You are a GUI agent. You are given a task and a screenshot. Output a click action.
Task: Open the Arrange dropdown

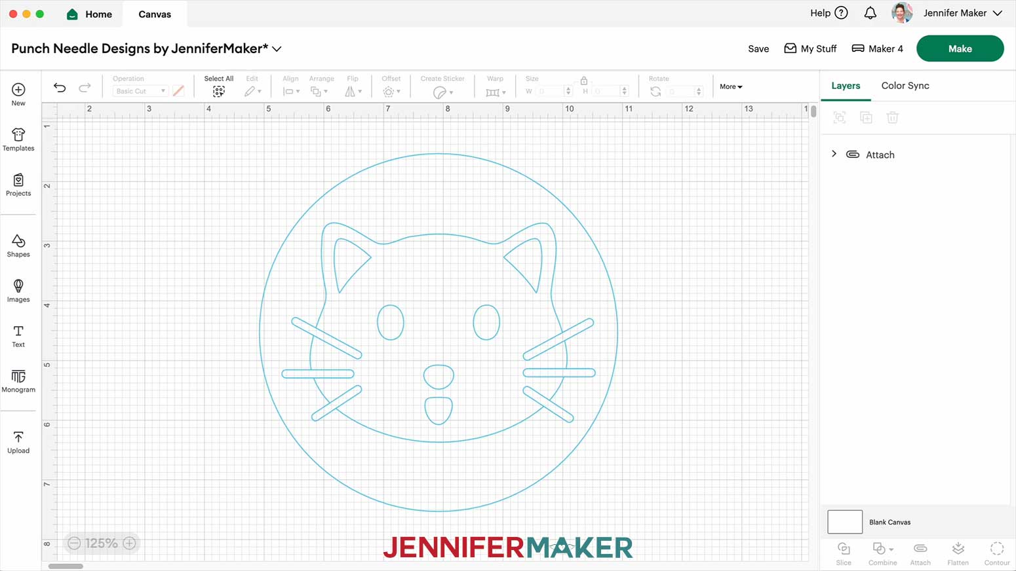click(x=319, y=92)
